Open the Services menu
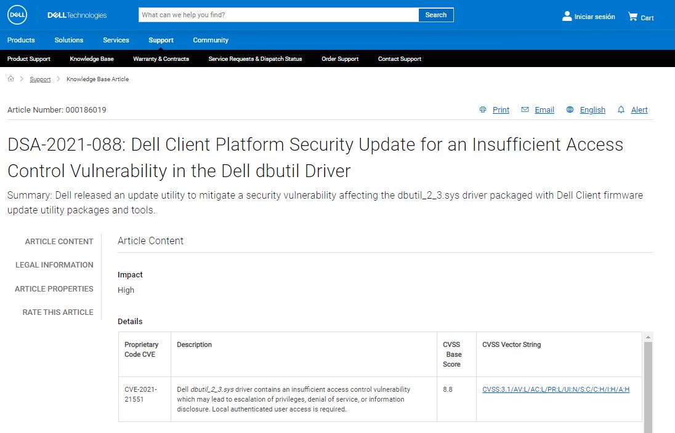Screen dimensions: 675x433 pyautogui.click(x=116, y=40)
